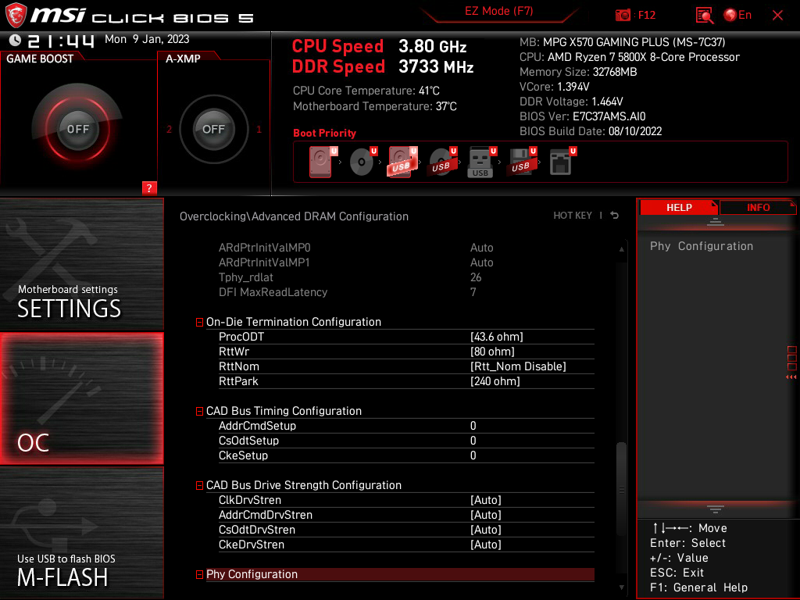800x600 pixels.
Task: Select the USB CD/DVD boot device icon
Action: click(442, 162)
